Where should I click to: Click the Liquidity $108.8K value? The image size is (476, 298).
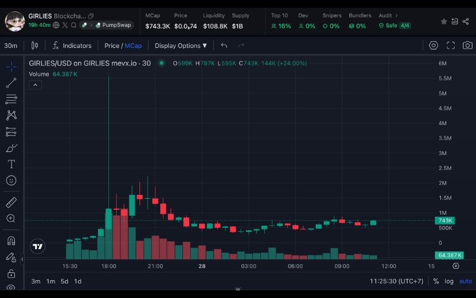215,26
